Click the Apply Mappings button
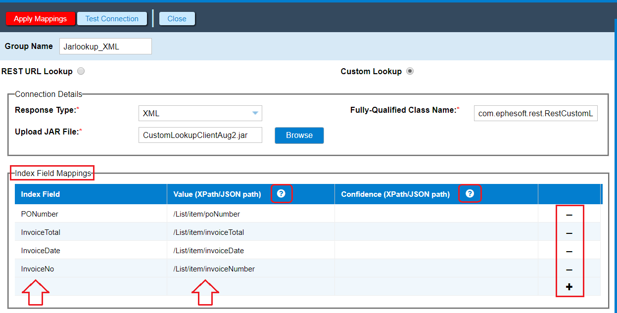This screenshot has width=617, height=313. (40, 19)
